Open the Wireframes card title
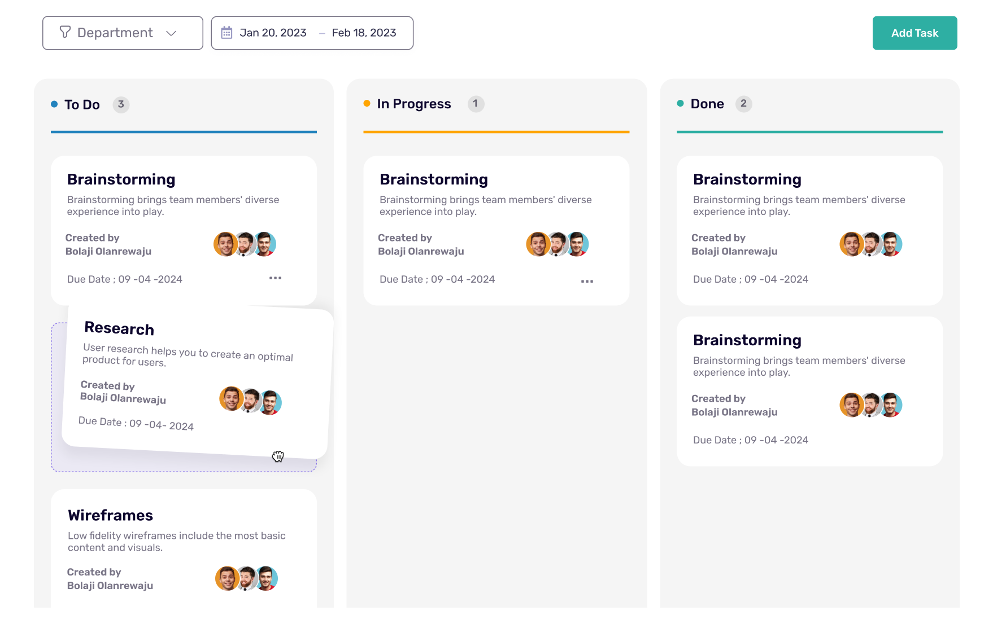The width and height of the screenshot is (993, 624). click(110, 515)
